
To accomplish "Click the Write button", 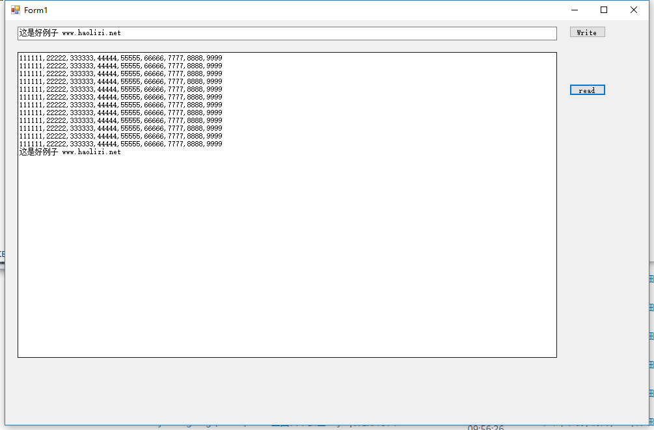I will click(587, 32).
